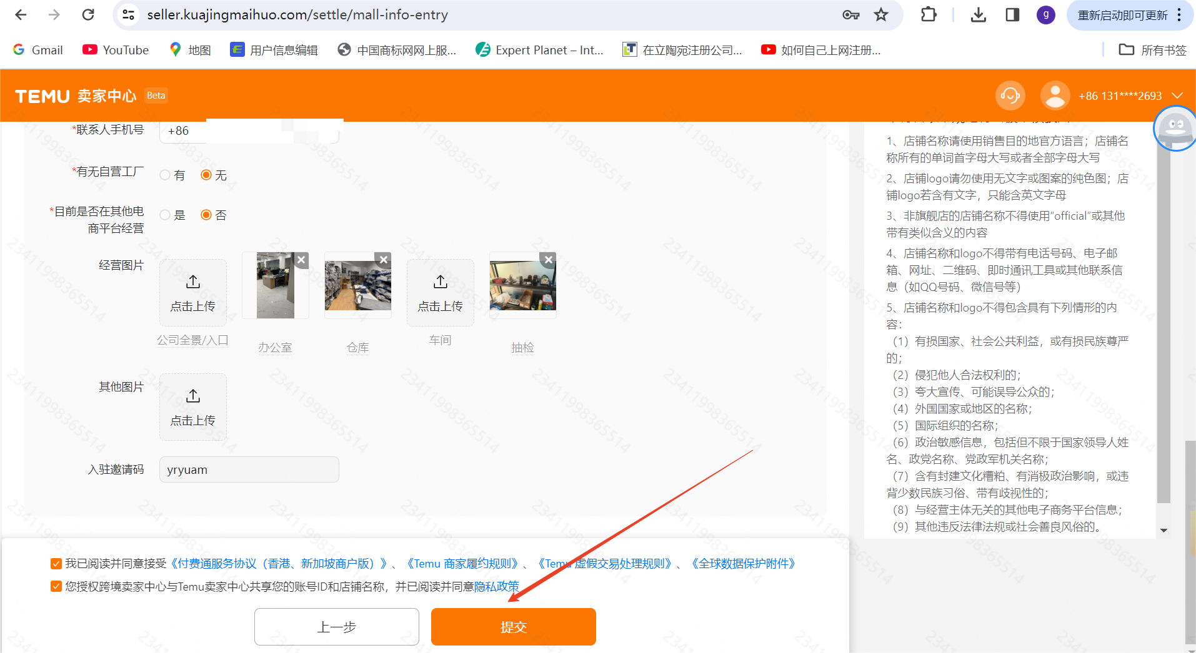Screen dimensions: 1196x653
Task: Click the user avatar icon
Action: coord(1055,96)
